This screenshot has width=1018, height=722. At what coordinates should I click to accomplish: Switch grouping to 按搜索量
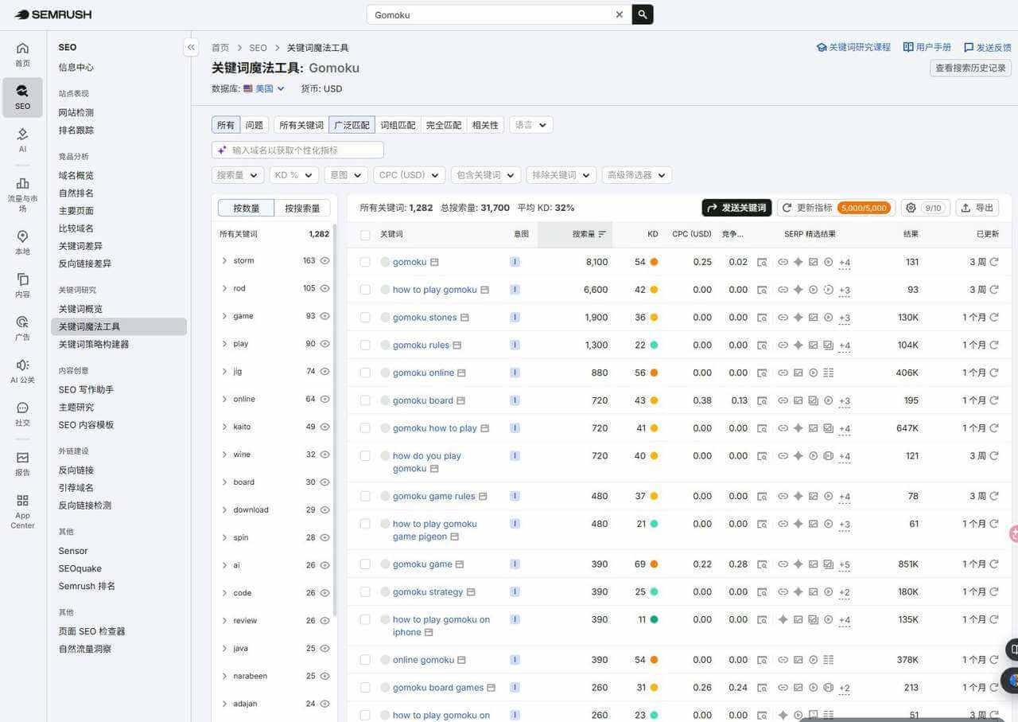[x=302, y=208]
